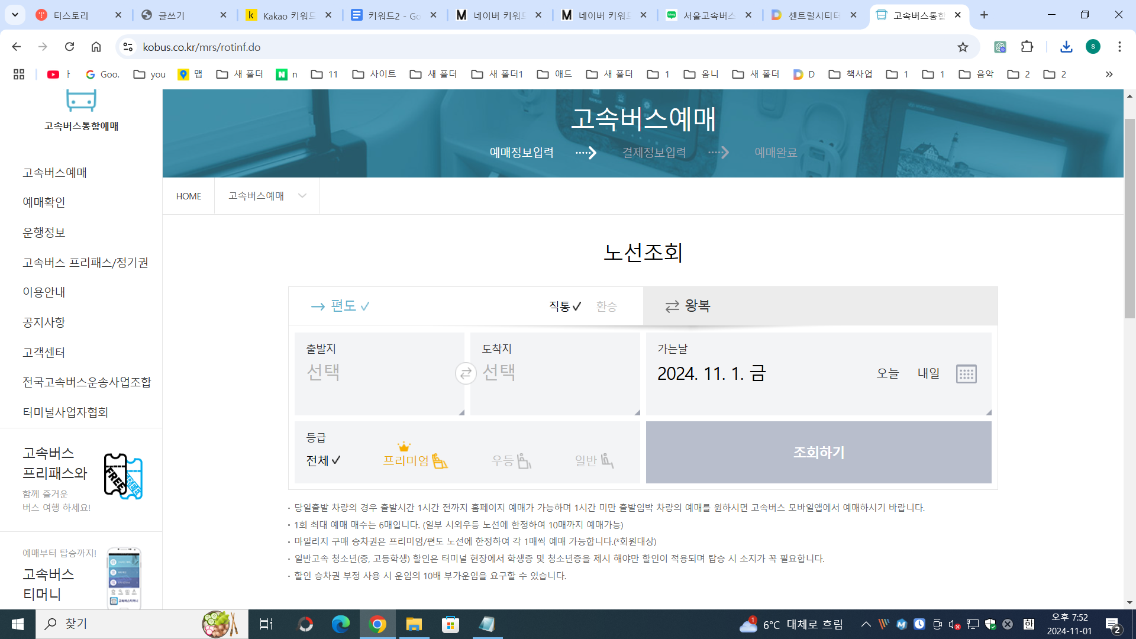Click the 조회하기 search button
1136x639 pixels.
click(818, 453)
